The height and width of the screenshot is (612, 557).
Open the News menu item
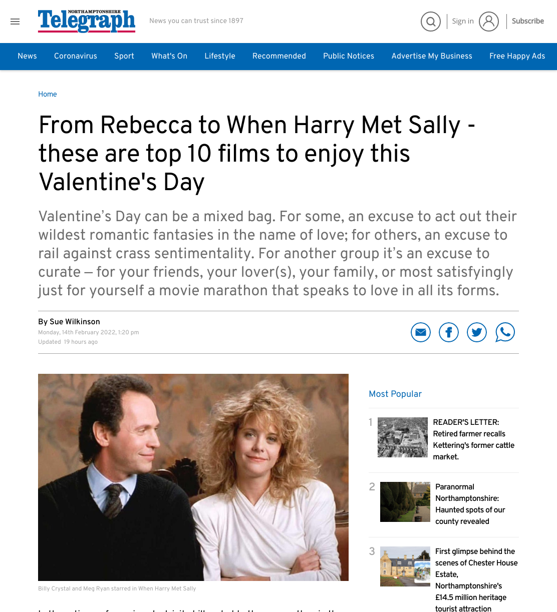pos(27,56)
